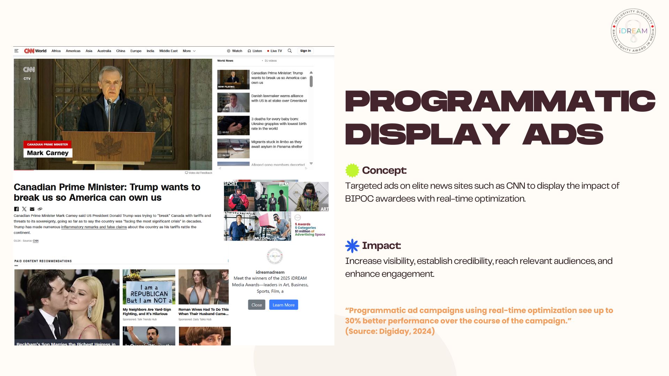Share article via Facebook icon
The height and width of the screenshot is (376, 669).
tap(16, 209)
